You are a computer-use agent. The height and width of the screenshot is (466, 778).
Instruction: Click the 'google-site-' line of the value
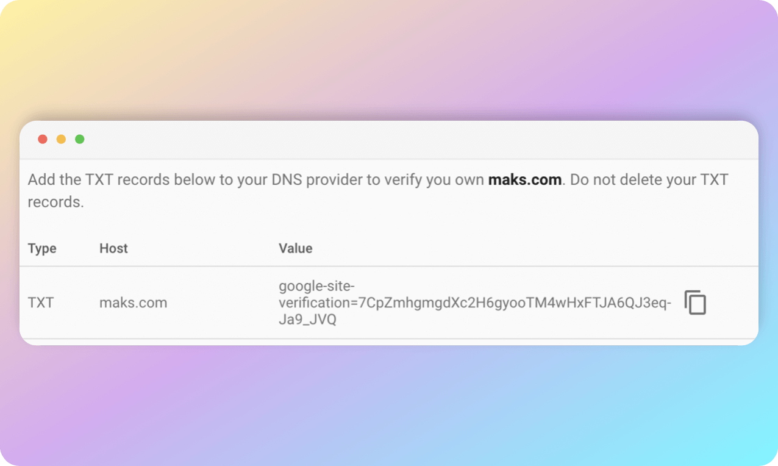(316, 285)
